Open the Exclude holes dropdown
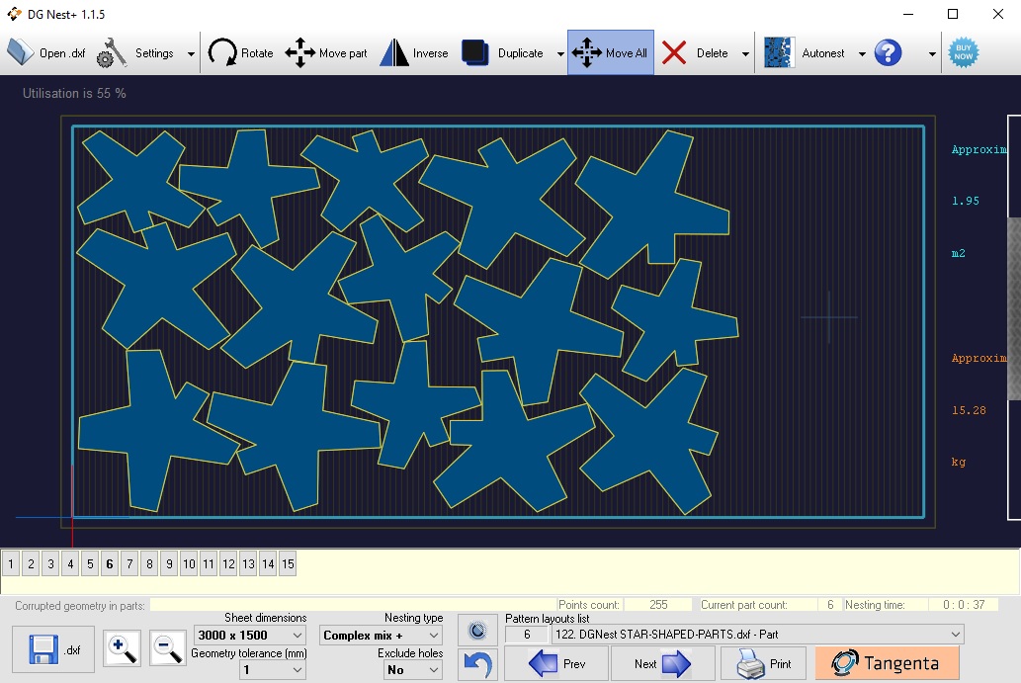This screenshot has height=683, width=1021. tap(412, 669)
